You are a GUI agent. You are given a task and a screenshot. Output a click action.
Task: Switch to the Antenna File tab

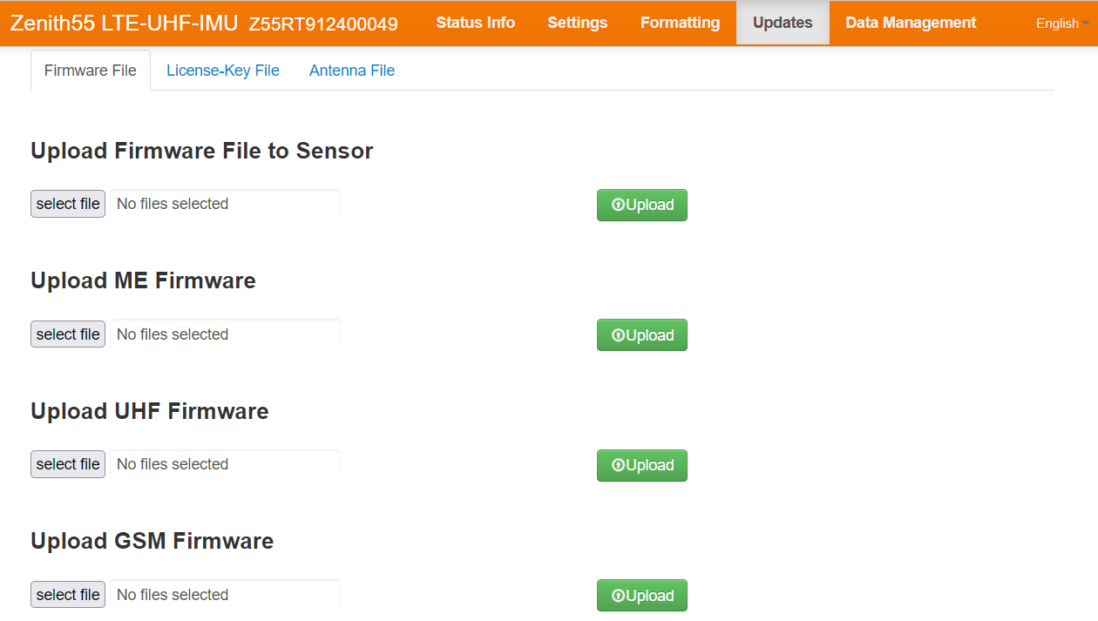pyautogui.click(x=352, y=71)
